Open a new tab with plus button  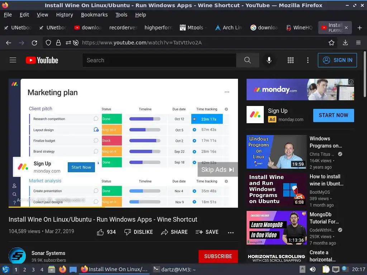tap(359, 28)
